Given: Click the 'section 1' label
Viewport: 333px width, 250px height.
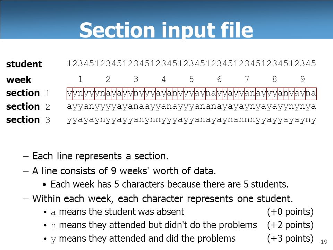Looking at the screenshot, I should (28, 93).
